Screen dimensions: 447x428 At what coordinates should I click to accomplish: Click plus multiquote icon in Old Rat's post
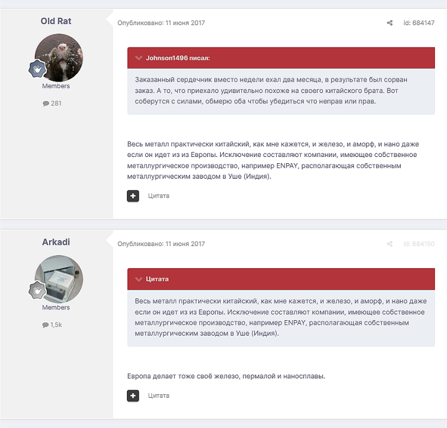point(133,196)
